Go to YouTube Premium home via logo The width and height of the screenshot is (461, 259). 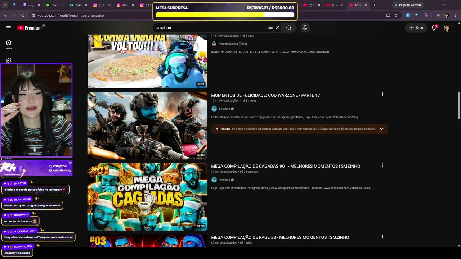[x=30, y=28]
